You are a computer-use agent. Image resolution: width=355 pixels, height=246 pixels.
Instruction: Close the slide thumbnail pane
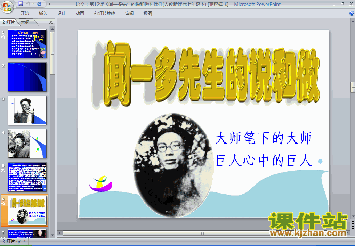[x=51, y=22]
